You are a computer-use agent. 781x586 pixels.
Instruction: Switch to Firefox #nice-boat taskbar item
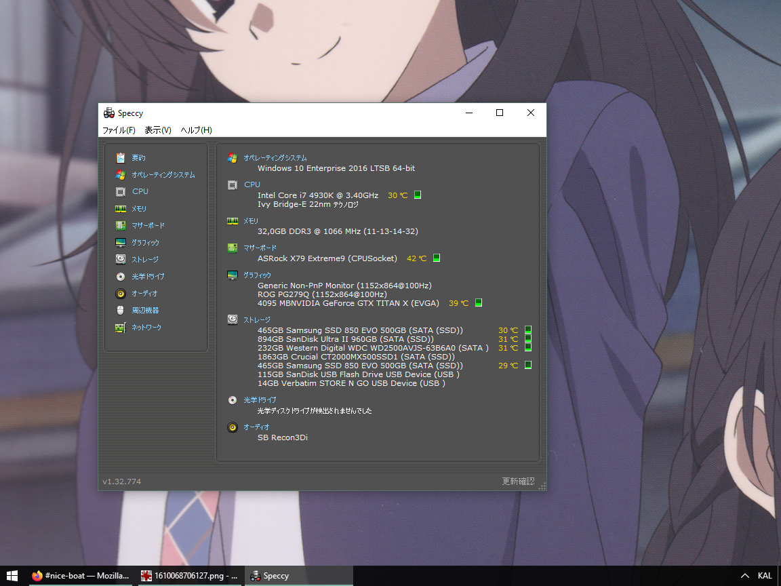tap(80, 576)
